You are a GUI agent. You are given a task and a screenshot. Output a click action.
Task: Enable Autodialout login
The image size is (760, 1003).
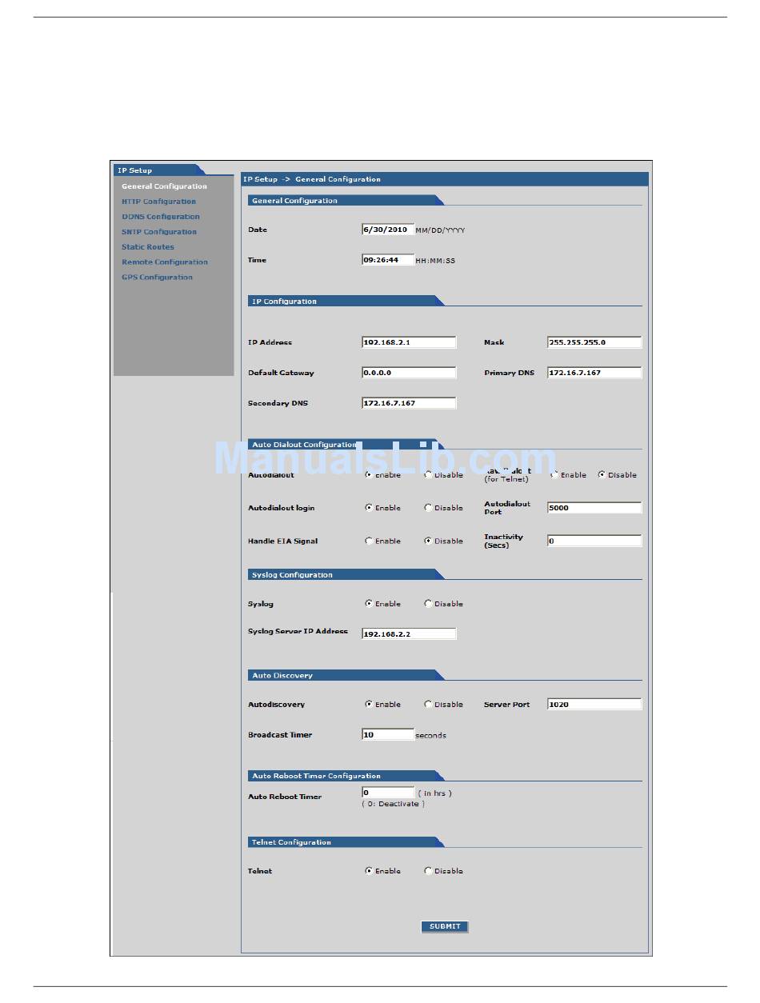click(x=369, y=508)
